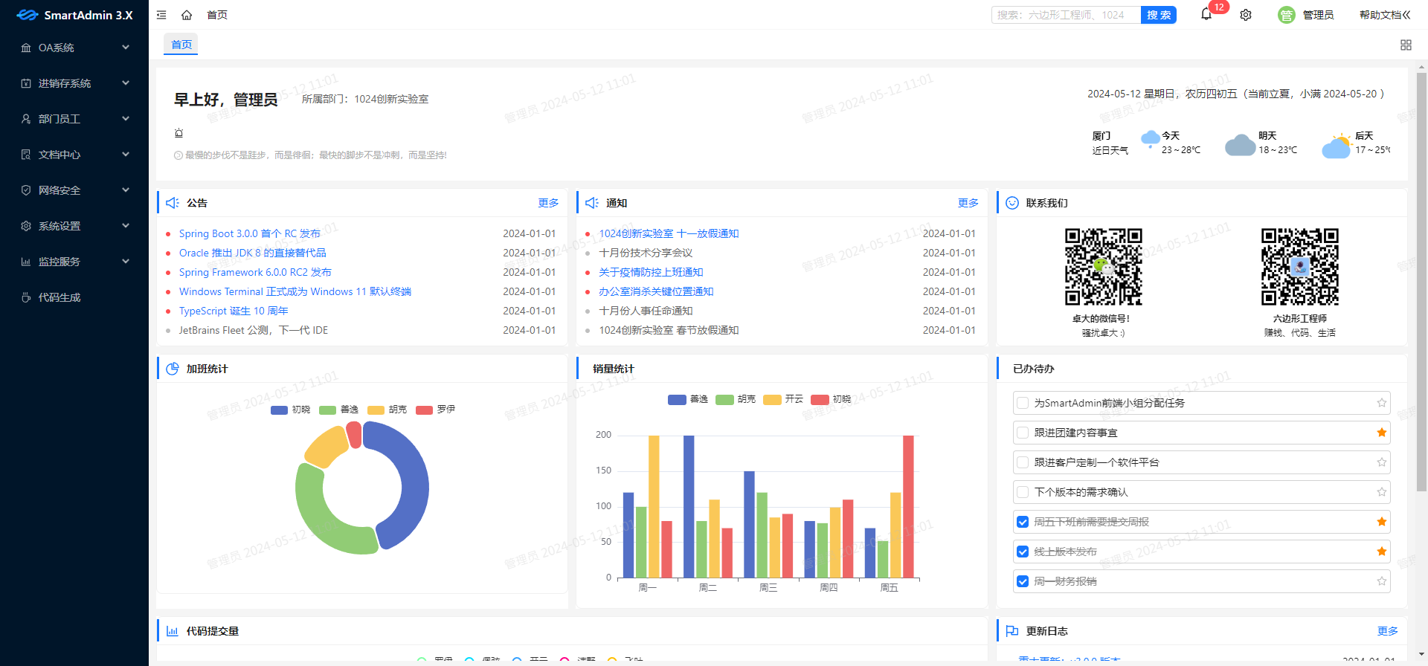Collapse 帮助文档 panel arrow
Viewport: 1428px width, 666px height.
pos(1406,15)
